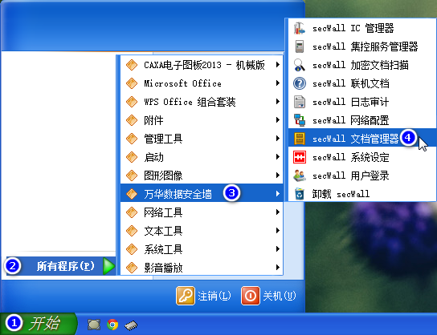Launch secWall 集控服务管理器 icon
This screenshot has width=437, height=335.
point(300,46)
